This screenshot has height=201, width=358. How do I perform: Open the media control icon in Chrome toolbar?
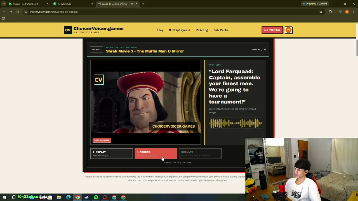tap(340, 12)
